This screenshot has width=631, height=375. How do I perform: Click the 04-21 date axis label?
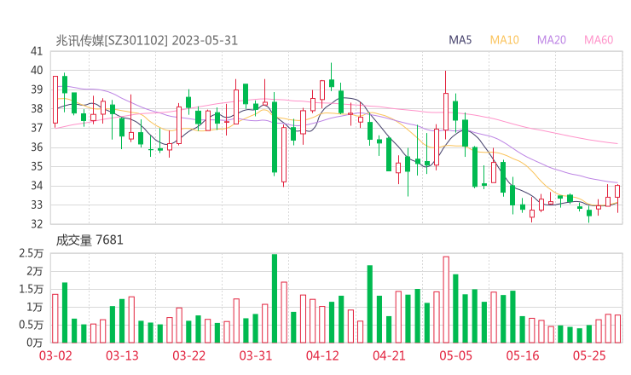[389, 356]
